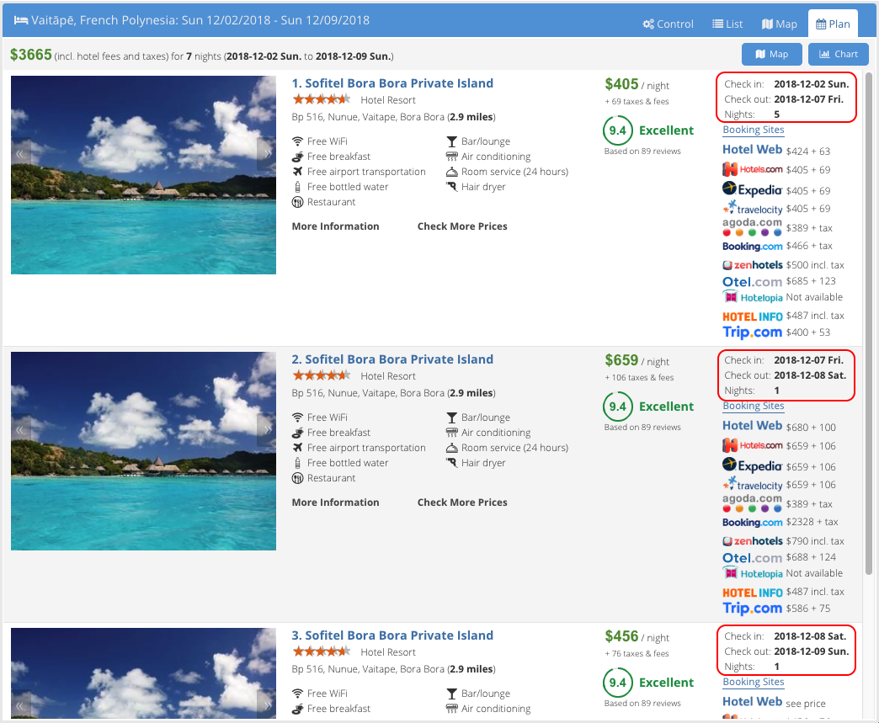
Task: Click the Hotelopia logo in the $659 listing
Action: tap(753, 573)
